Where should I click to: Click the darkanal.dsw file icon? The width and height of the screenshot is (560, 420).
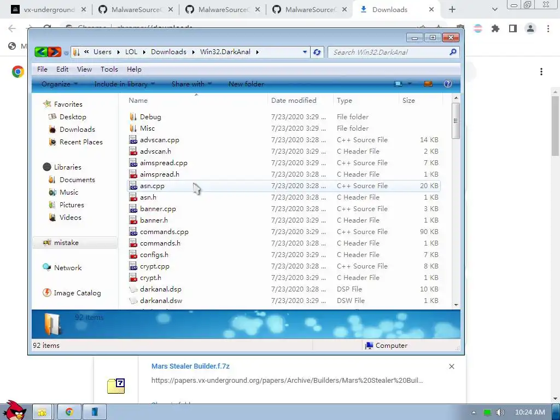tap(133, 300)
